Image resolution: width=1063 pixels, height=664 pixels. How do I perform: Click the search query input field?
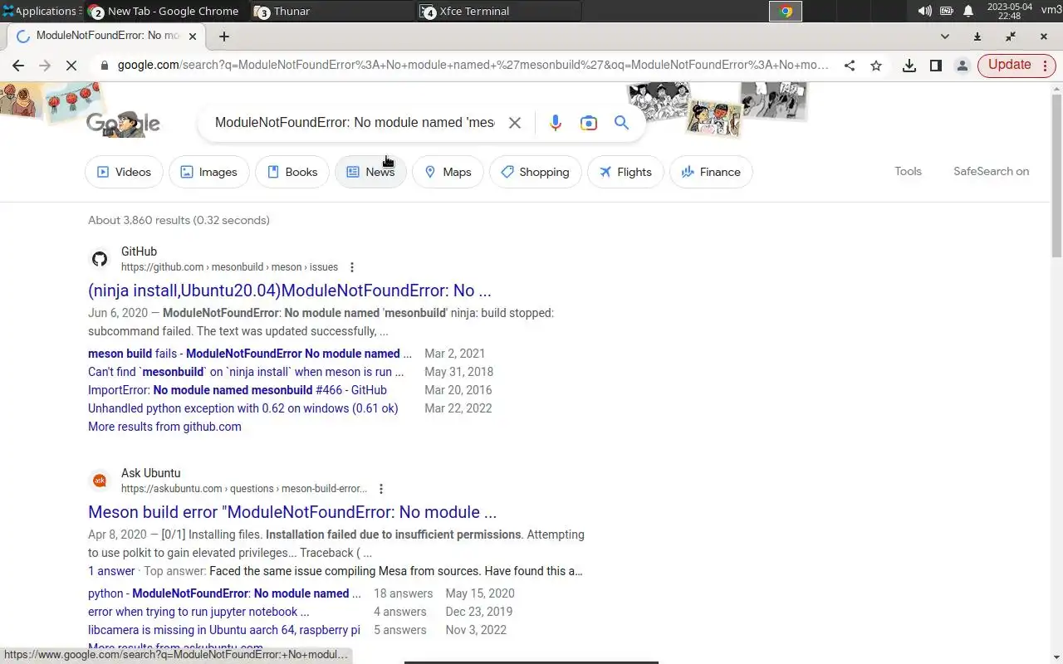(355, 123)
